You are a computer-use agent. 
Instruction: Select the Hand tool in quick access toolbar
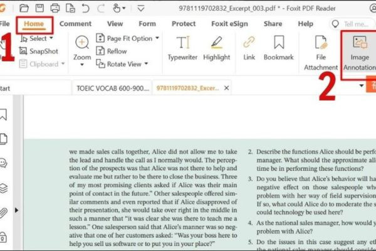[x=117, y=8]
